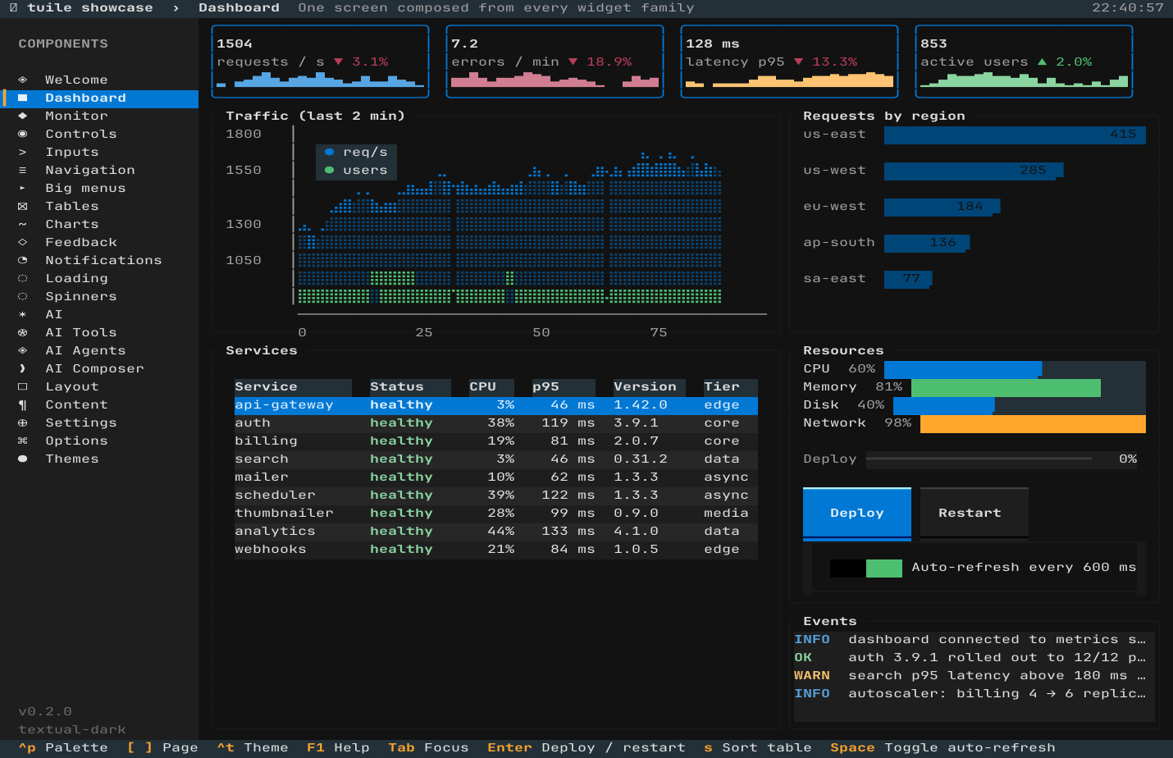Open the Charts section
Screen dimensions: 1173x758
click(99, 224)
